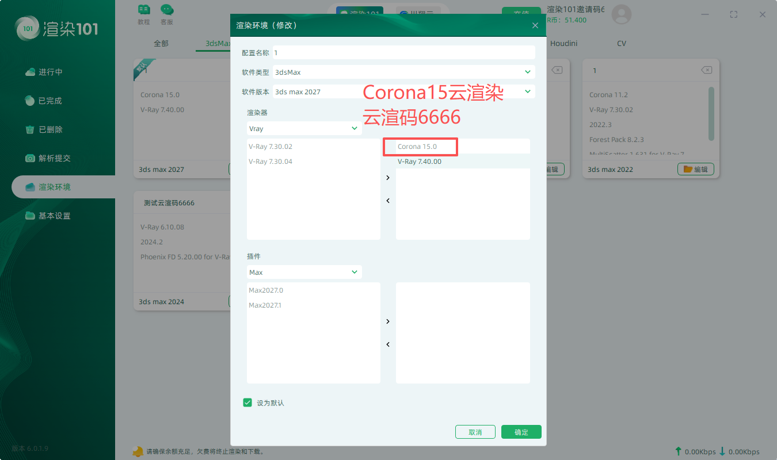Open the 教程 tutorial icon

click(x=144, y=10)
